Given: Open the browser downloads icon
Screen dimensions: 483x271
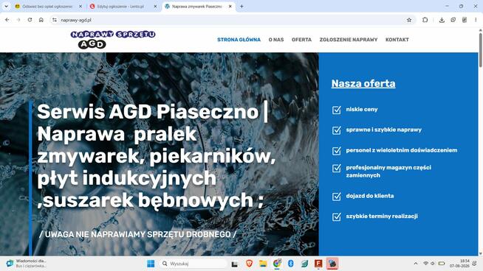Looking at the screenshot, I should pos(442,20).
